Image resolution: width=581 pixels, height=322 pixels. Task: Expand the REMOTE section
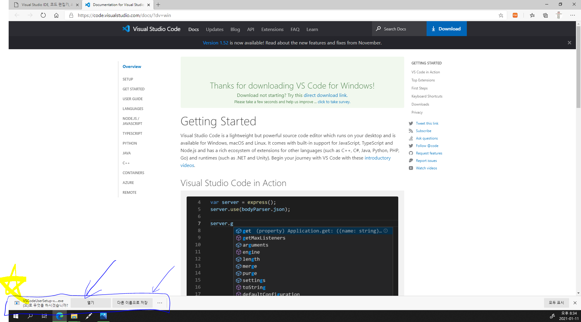(129, 192)
